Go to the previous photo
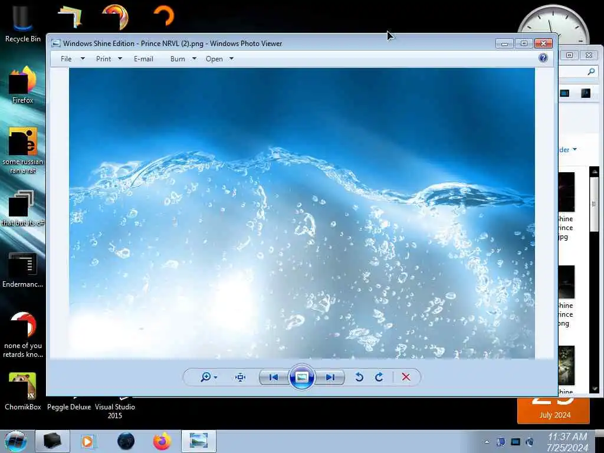 pos(274,377)
